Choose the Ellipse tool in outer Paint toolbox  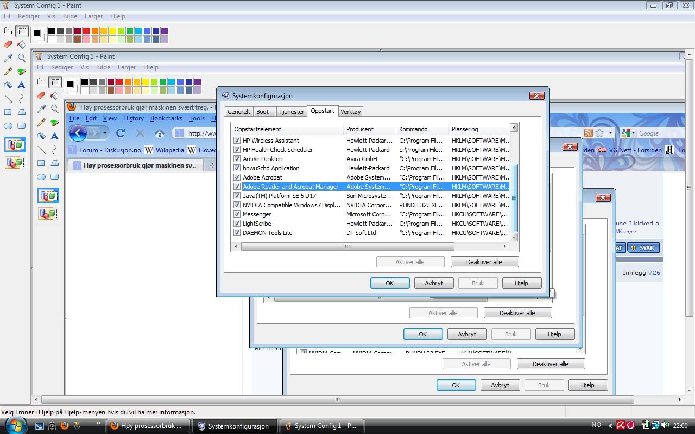tap(8, 126)
